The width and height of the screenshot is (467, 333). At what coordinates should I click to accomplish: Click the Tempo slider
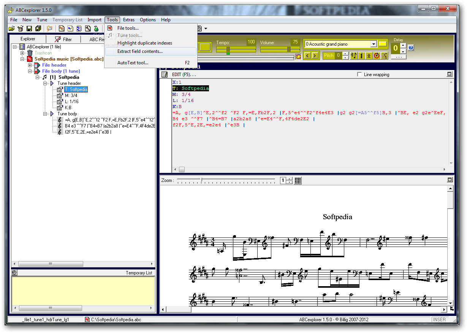[x=236, y=49]
